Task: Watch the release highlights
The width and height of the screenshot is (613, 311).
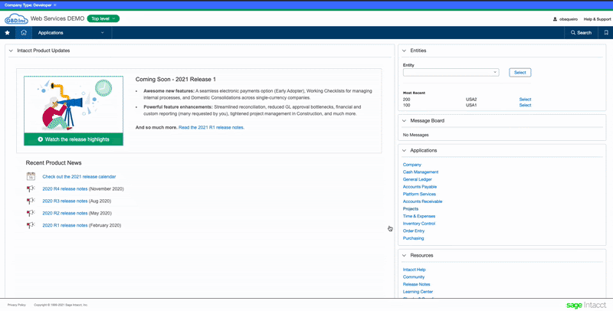Action: [74, 139]
